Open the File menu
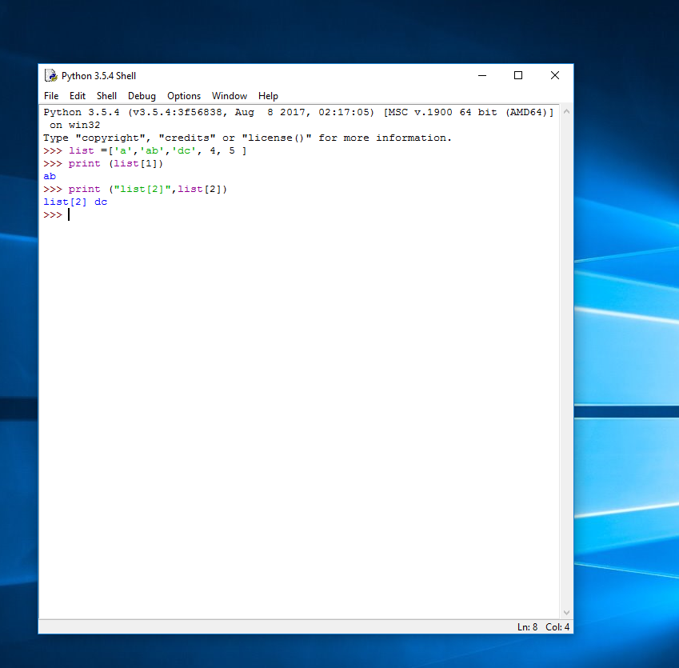This screenshot has height=668, width=679. pos(51,96)
